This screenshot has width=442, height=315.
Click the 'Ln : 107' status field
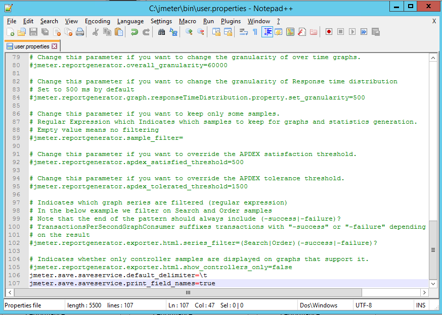point(179,305)
